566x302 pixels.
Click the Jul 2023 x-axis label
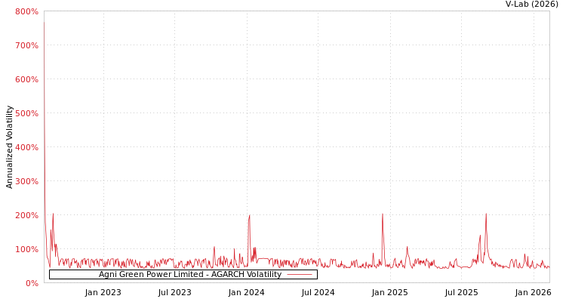point(175,292)
